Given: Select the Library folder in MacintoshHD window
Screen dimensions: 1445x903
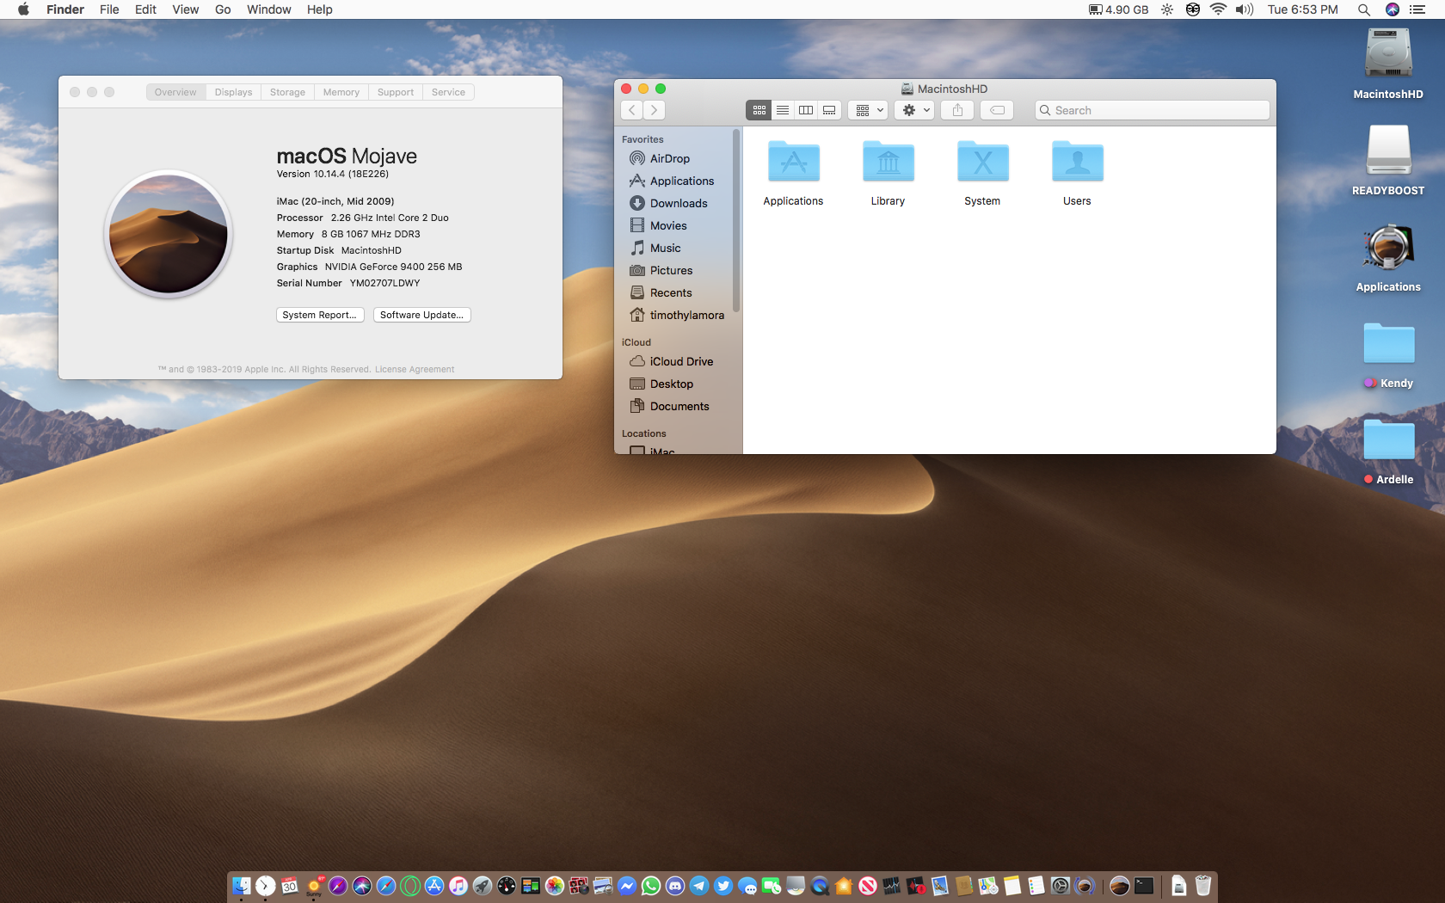Looking at the screenshot, I should click(888, 172).
